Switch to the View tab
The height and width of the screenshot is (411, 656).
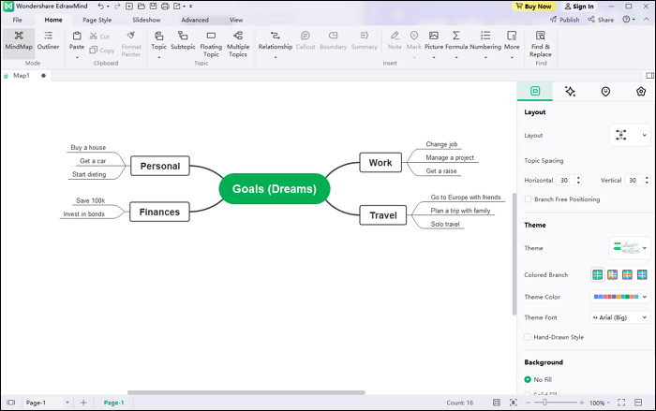[236, 20]
